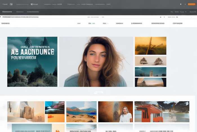
Task: Click the small white dot icon beside the orange square
Action: [180, 4]
